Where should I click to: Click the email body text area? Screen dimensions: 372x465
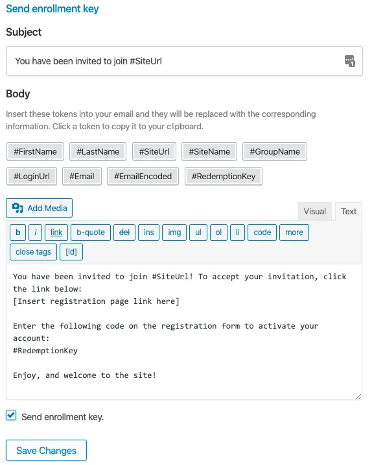[x=184, y=332]
